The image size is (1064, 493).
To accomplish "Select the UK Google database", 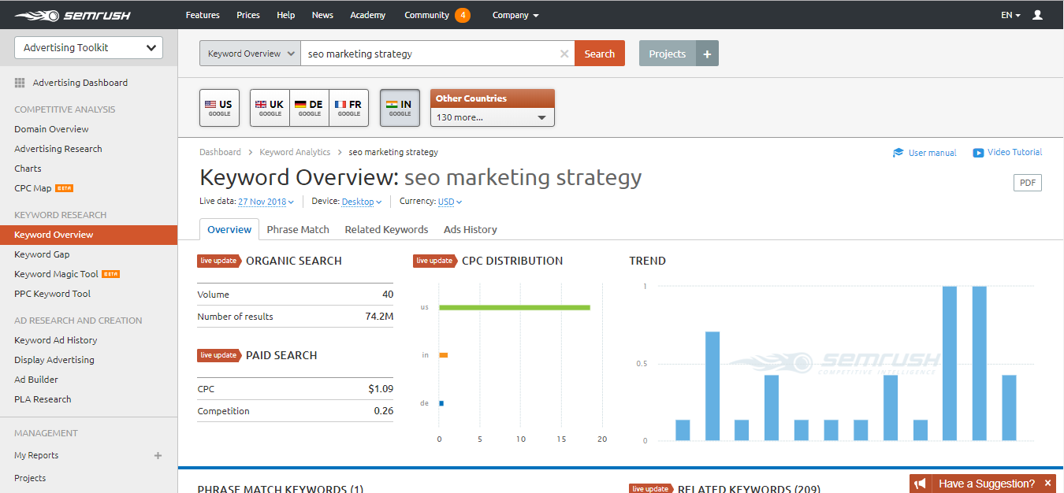I will point(270,108).
